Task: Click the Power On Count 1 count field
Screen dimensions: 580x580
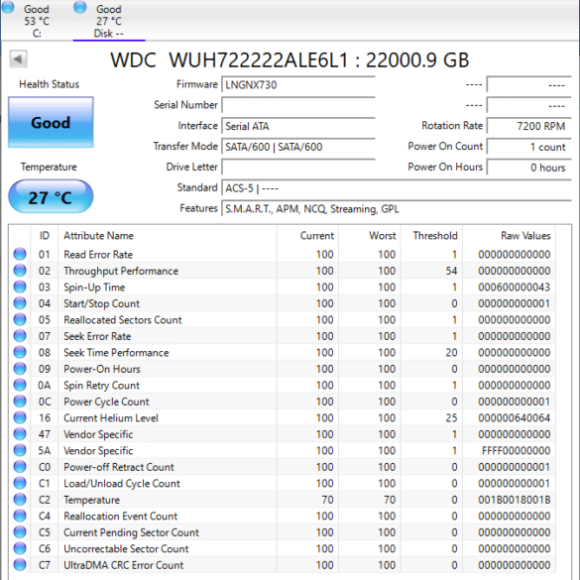Action: point(529,147)
